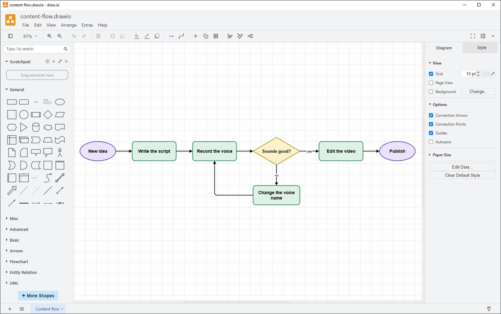Select the Sounds good? diamond shape
Viewport: 501px width, 314px height.
point(276,151)
